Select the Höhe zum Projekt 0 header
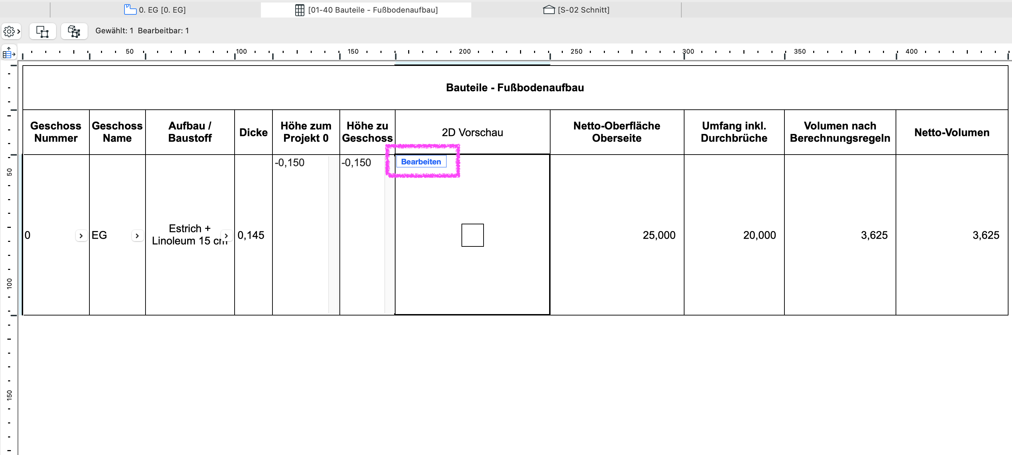The height and width of the screenshot is (455, 1012). (306, 132)
